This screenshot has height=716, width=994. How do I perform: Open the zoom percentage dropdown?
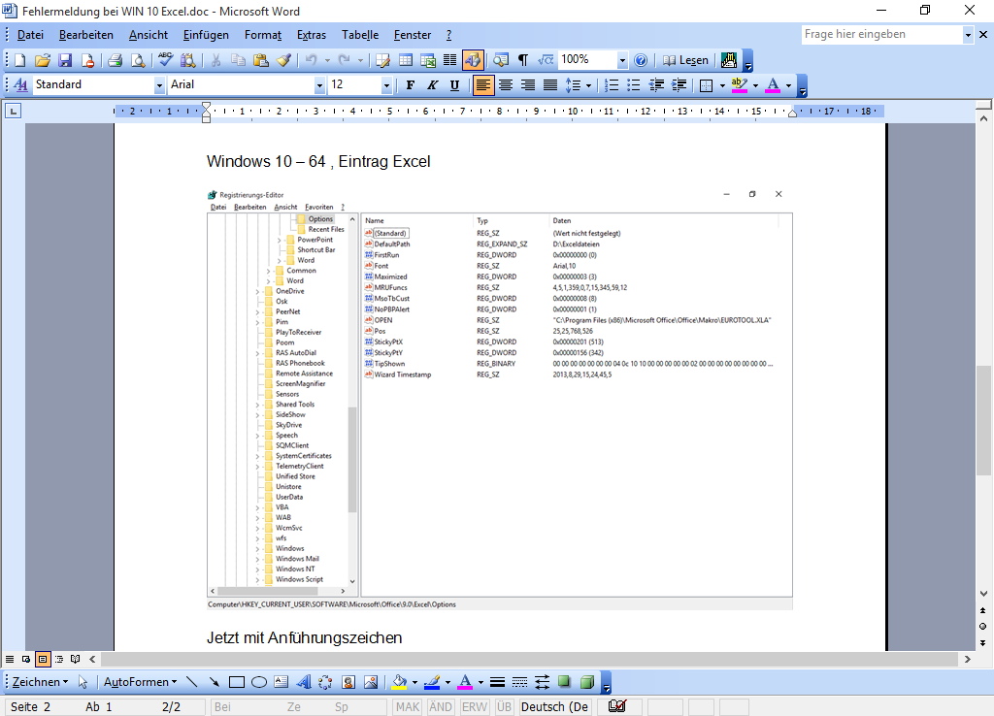tap(622, 60)
